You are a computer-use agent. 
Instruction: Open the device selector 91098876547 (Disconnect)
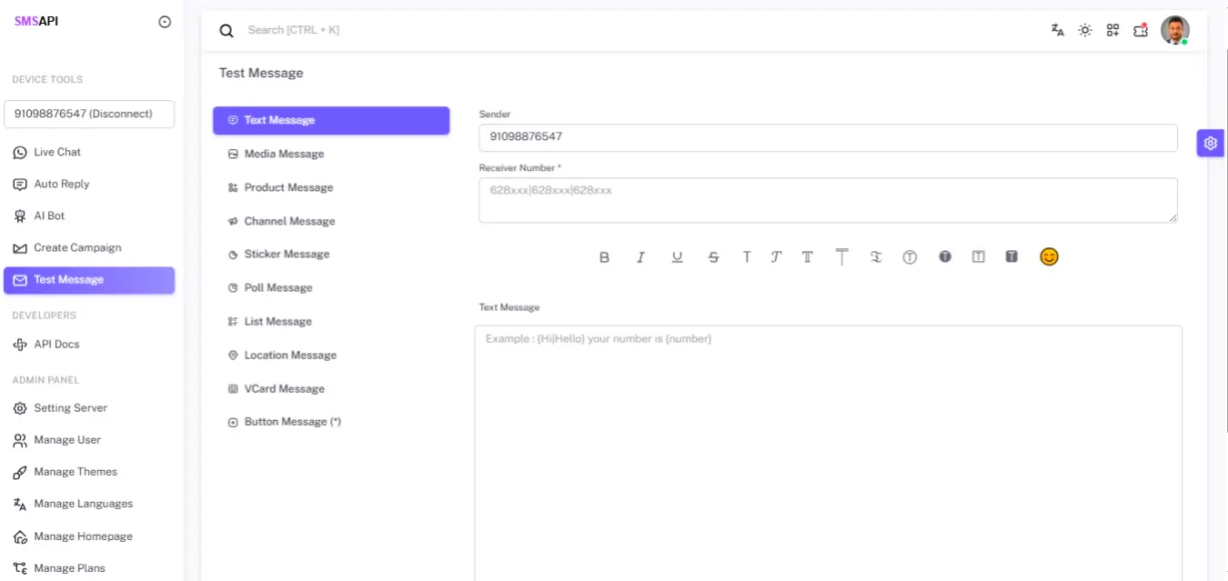[x=89, y=114]
